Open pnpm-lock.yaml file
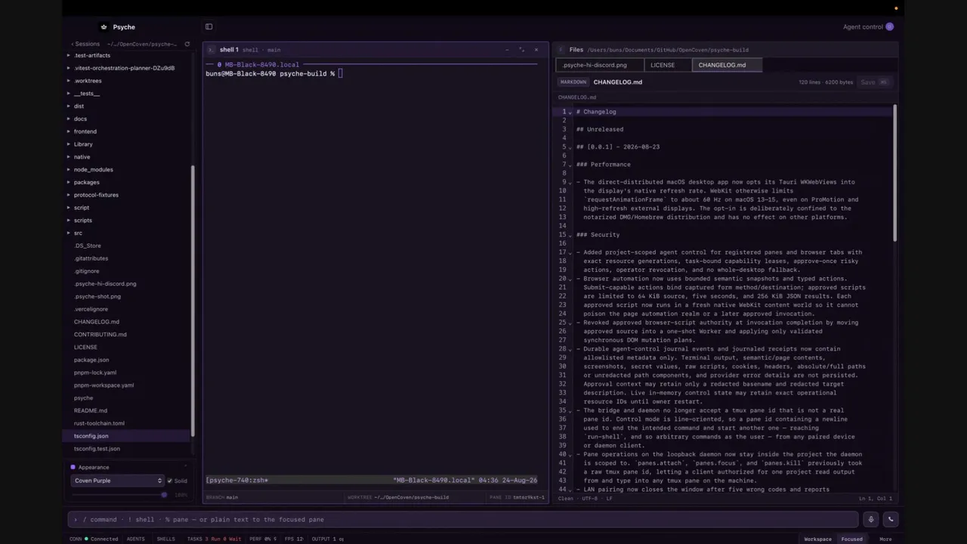 (x=95, y=372)
